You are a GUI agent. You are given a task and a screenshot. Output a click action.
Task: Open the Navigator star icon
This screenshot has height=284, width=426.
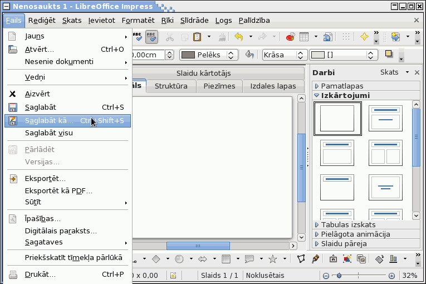point(364,36)
